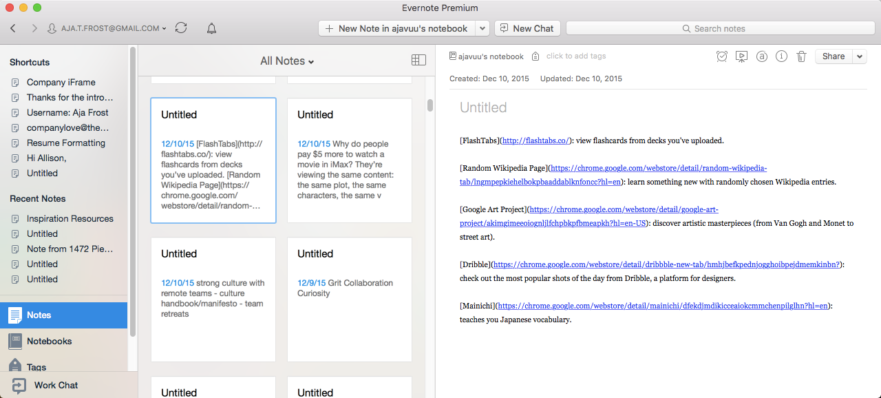Select Notes in the sidebar
Image resolution: width=881 pixels, height=398 pixels.
pos(63,315)
